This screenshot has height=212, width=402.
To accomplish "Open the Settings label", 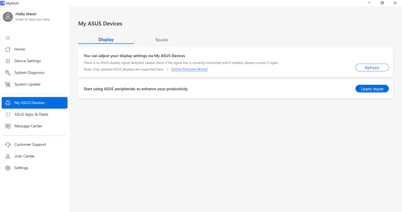I will click(22, 168).
